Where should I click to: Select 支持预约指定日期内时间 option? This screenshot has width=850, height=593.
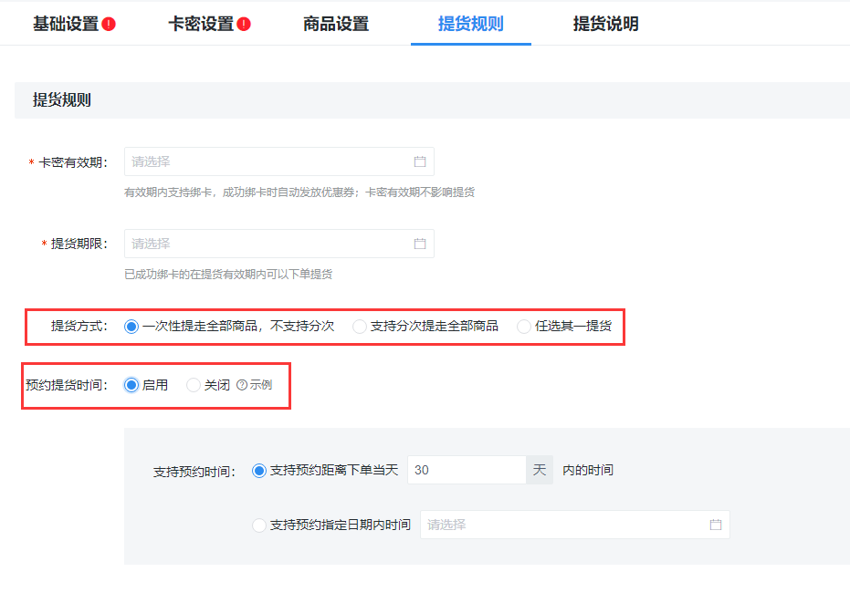pos(259,524)
